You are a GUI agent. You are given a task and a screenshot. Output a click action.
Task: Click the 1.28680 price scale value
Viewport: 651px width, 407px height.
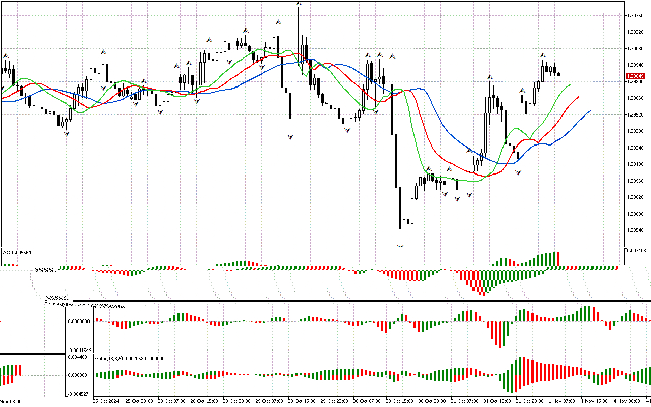tap(636, 214)
